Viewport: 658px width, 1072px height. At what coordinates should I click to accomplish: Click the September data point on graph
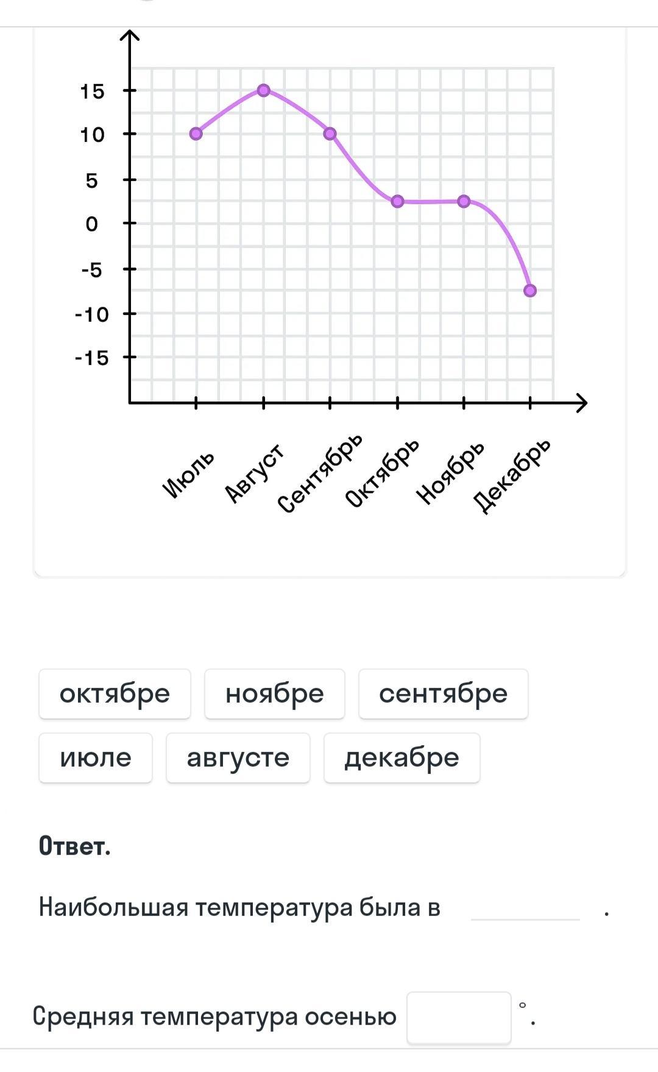[330, 133]
